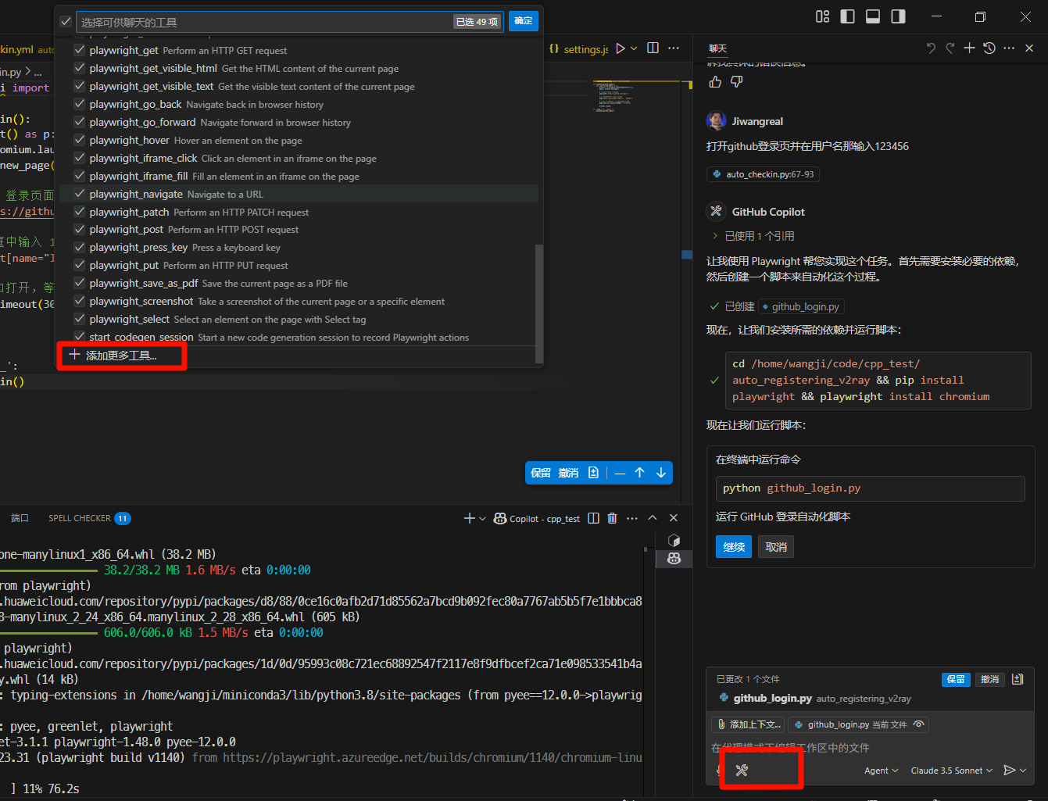Toggle bottom panel layout icon

pyautogui.click(x=873, y=16)
